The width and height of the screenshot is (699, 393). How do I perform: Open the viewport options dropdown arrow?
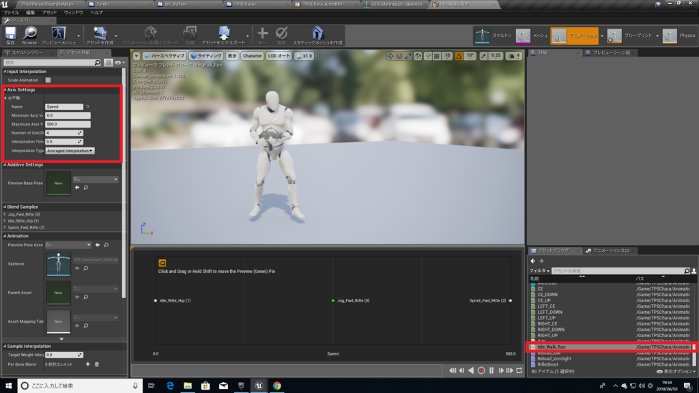tap(137, 56)
